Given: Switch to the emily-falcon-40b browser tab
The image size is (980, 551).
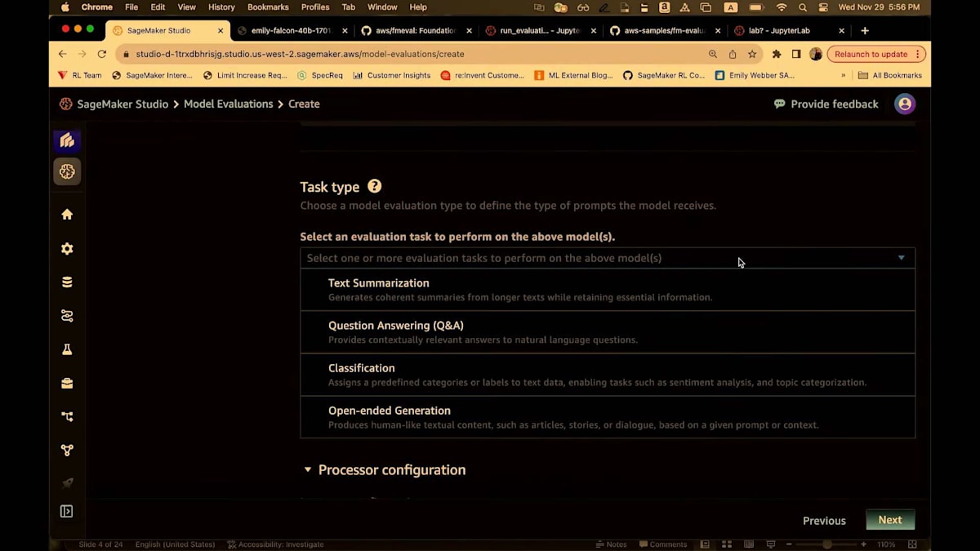Looking at the screenshot, I should pos(292,30).
